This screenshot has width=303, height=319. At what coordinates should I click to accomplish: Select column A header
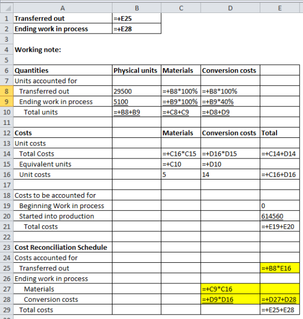coord(63,8)
